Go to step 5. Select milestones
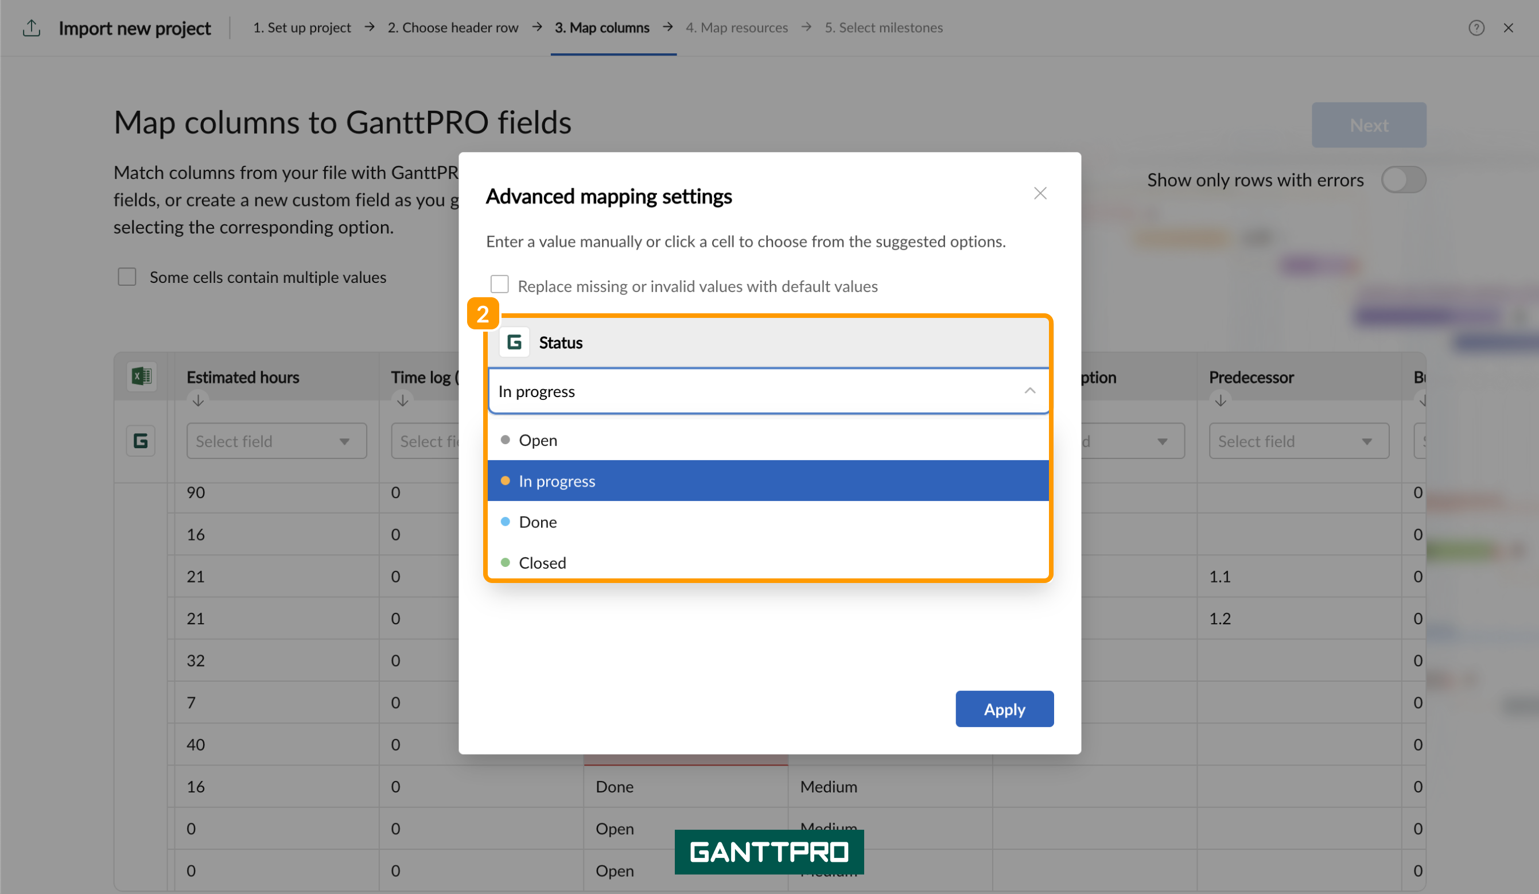The height and width of the screenshot is (894, 1539). [x=883, y=28]
